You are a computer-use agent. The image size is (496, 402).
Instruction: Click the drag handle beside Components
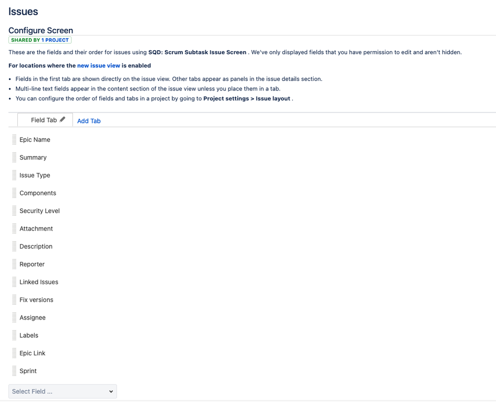click(13, 193)
